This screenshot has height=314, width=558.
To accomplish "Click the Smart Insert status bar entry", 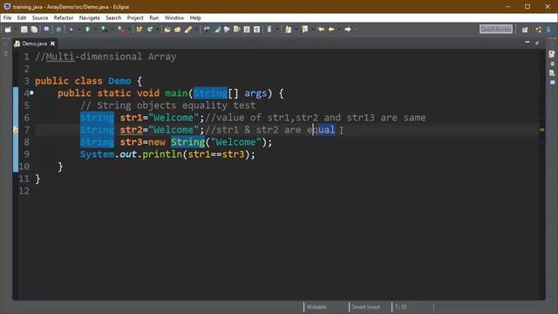I will (366, 307).
